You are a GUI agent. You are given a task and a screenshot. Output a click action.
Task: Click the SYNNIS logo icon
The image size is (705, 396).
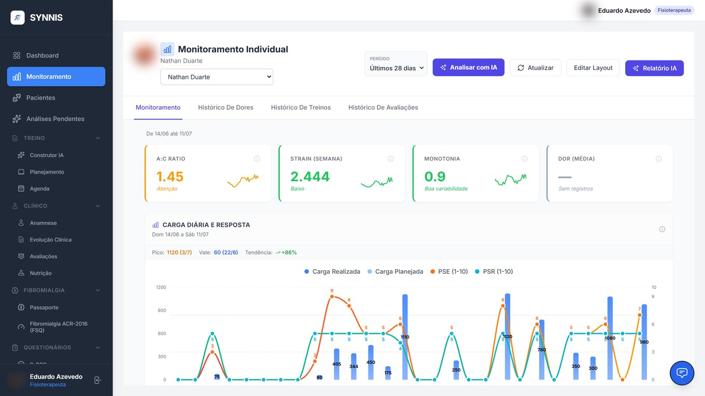18,18
